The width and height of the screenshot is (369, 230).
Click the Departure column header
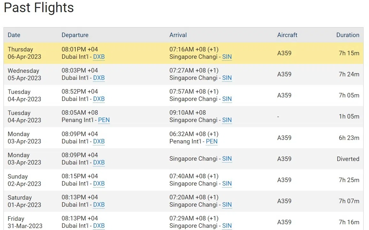[x=75, y=35]
